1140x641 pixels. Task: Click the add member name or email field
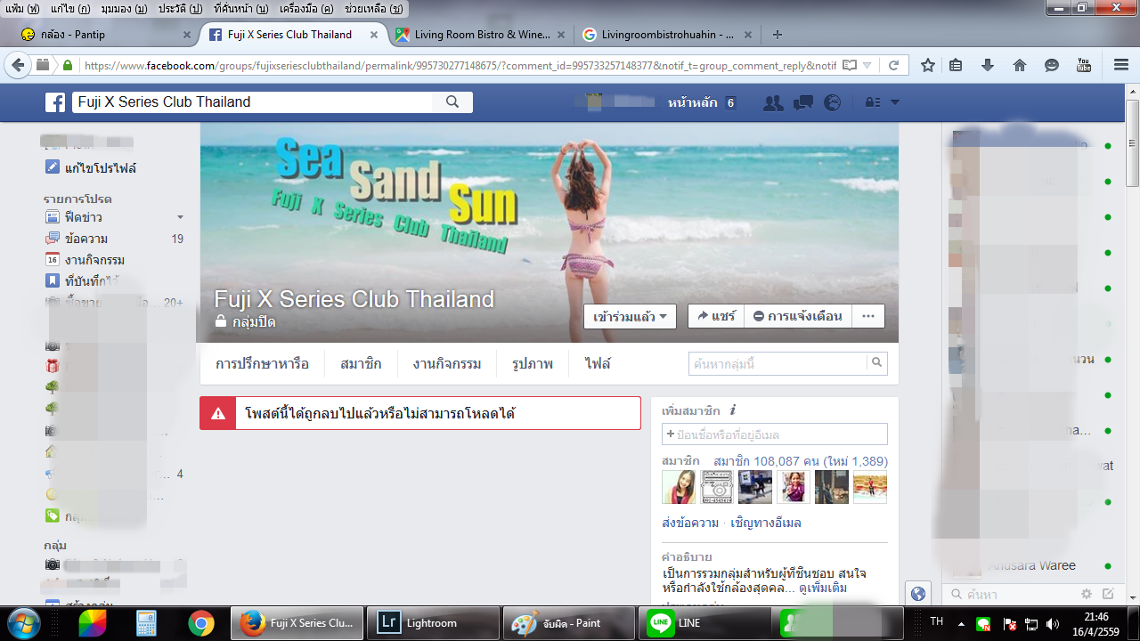[775, 434]
